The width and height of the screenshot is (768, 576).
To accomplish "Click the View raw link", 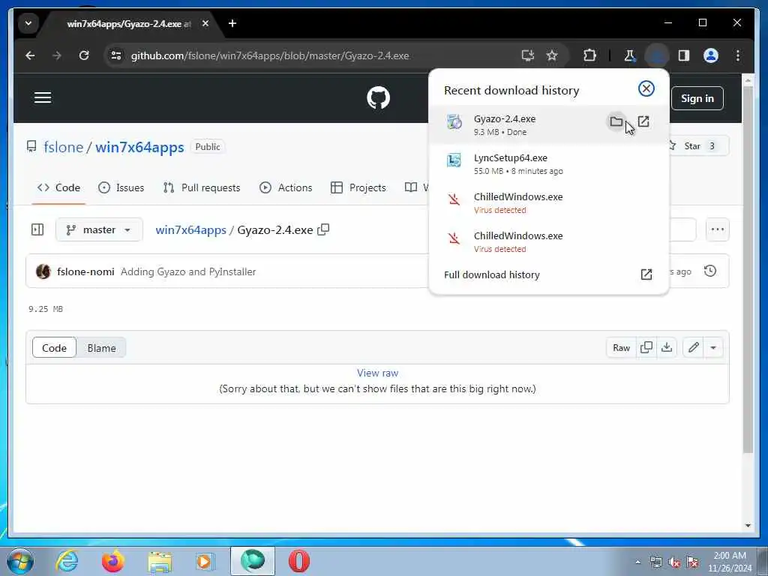I will click(378, 373).
